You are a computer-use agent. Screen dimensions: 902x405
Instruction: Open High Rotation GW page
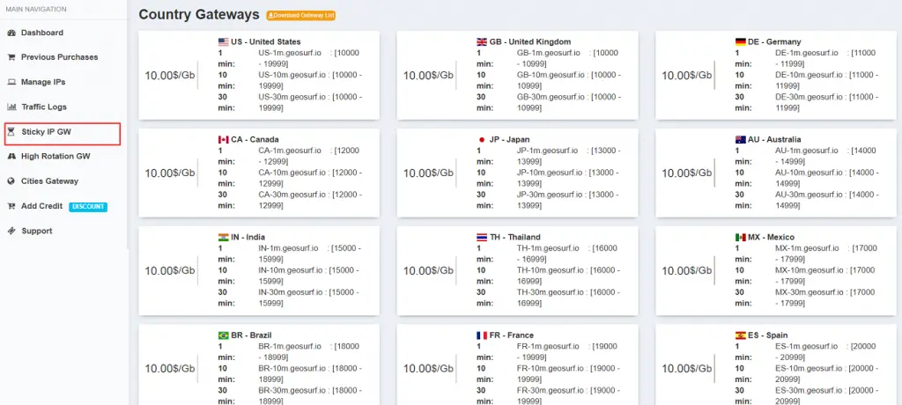(x=55, y=157)
